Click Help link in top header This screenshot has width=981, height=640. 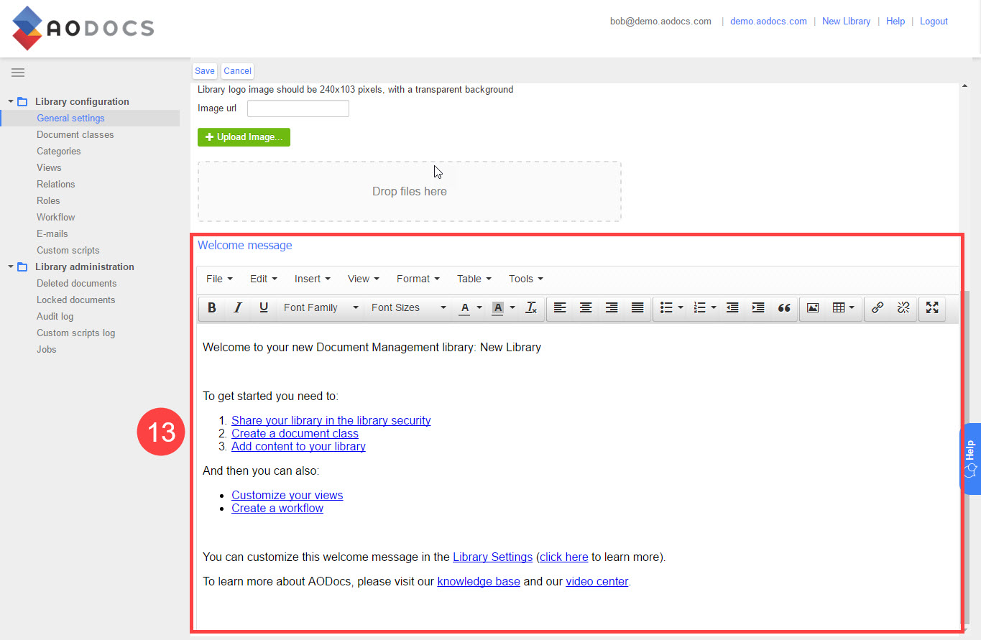(x=895, y=22)
